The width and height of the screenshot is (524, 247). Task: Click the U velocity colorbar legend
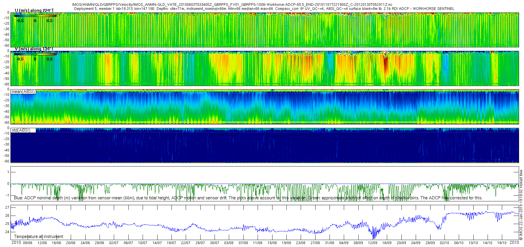(35, 16)
